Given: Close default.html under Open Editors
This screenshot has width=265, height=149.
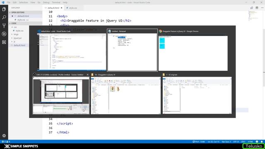Looking at the screenshot, I should [x=12, y=16].
